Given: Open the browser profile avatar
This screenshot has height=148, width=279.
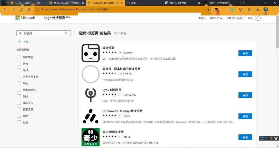Looking at the screenshot, I should [266, 9].
